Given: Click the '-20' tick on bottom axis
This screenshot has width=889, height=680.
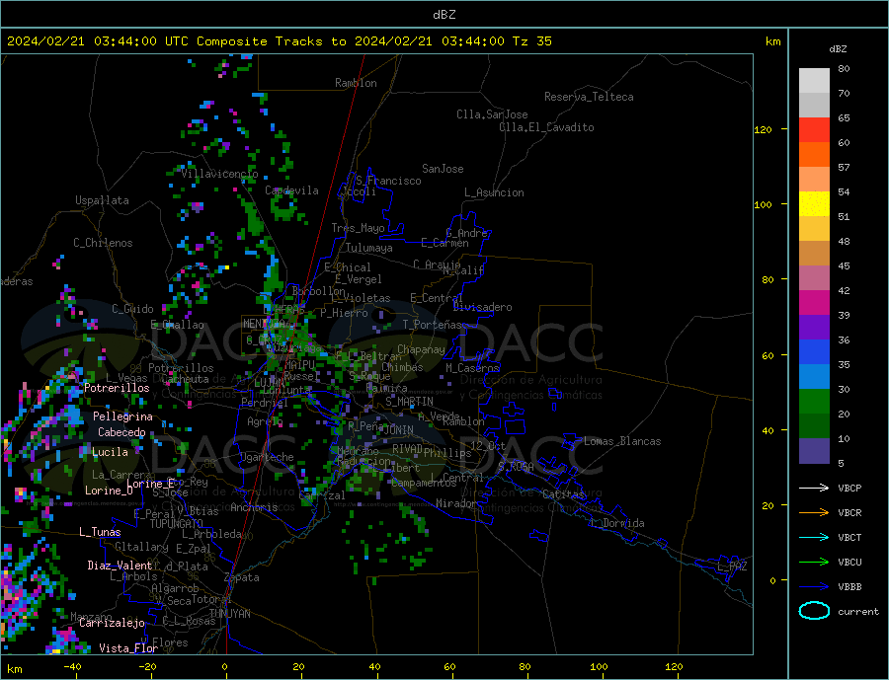Looking at the screenshot, I should click(x=147, y=667).
